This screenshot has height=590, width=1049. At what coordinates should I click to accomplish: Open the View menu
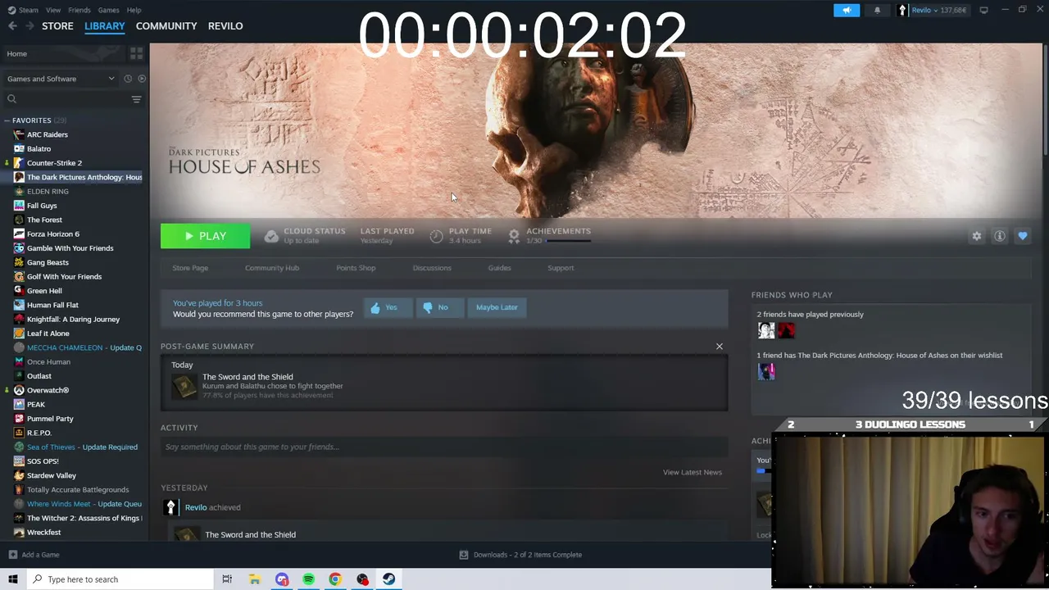coord(53,10)
